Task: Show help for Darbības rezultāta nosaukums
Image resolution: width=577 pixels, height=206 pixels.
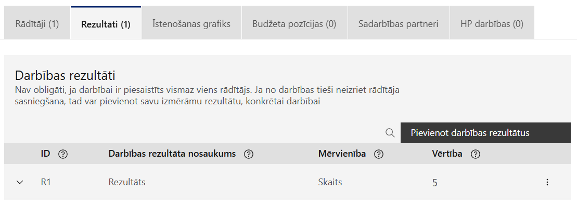Action: pyautogui.click(x=249, y=154)
